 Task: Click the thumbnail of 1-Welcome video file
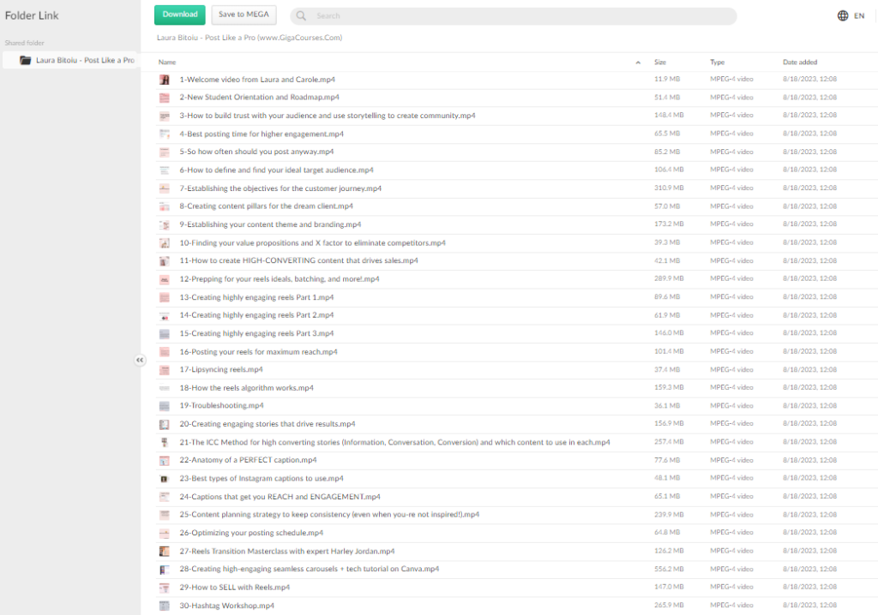point(164,80)
